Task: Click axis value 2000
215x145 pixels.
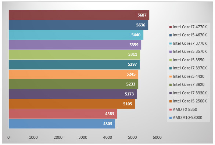Action: click(58, 137)
